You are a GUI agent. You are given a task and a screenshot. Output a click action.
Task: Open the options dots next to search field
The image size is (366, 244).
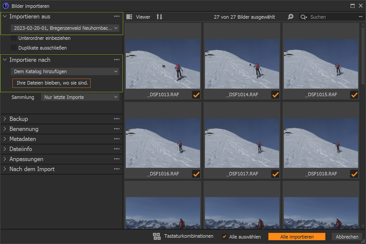coord(361,17)
